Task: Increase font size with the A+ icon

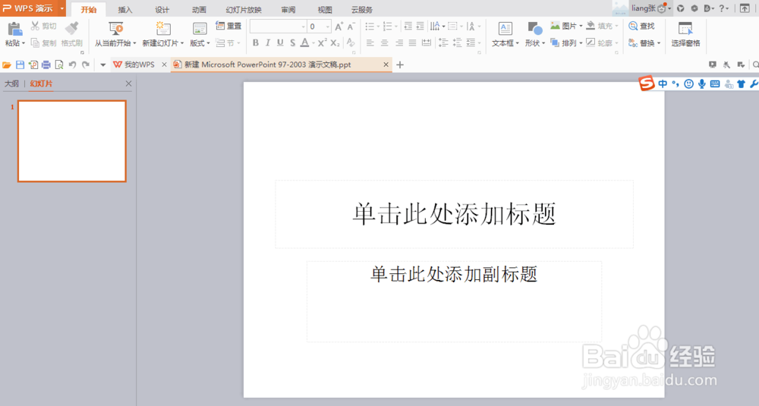Action: tap(339, 27)
